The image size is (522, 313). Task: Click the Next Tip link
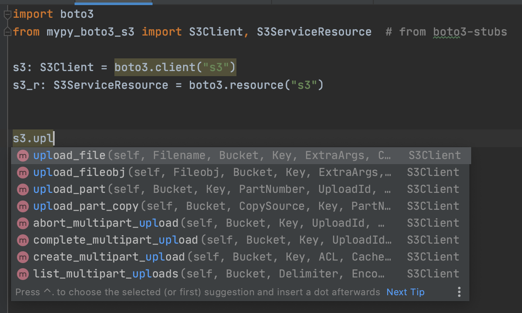tap(405, 292)
